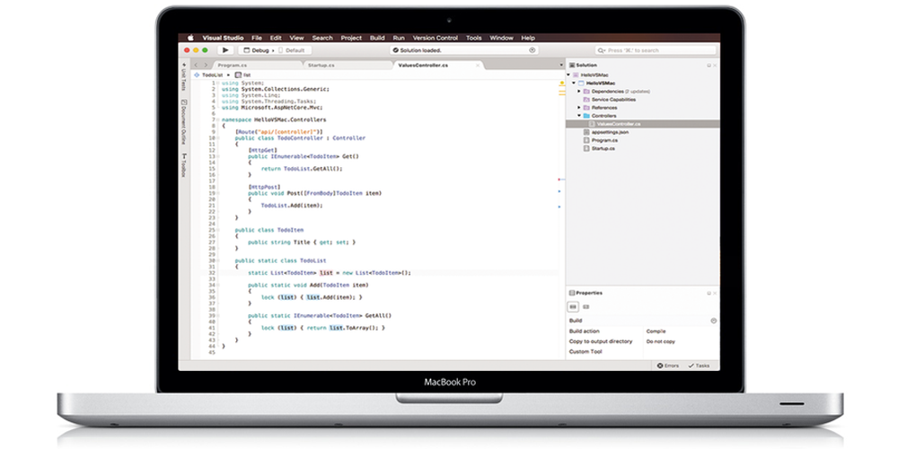Collapse the Controllers folder
Viewport: 898px width, 449px height.
579,116
